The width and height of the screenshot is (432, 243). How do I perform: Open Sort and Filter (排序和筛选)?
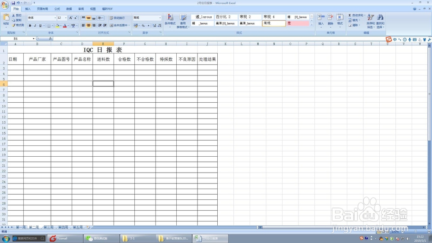click(371, 21)
